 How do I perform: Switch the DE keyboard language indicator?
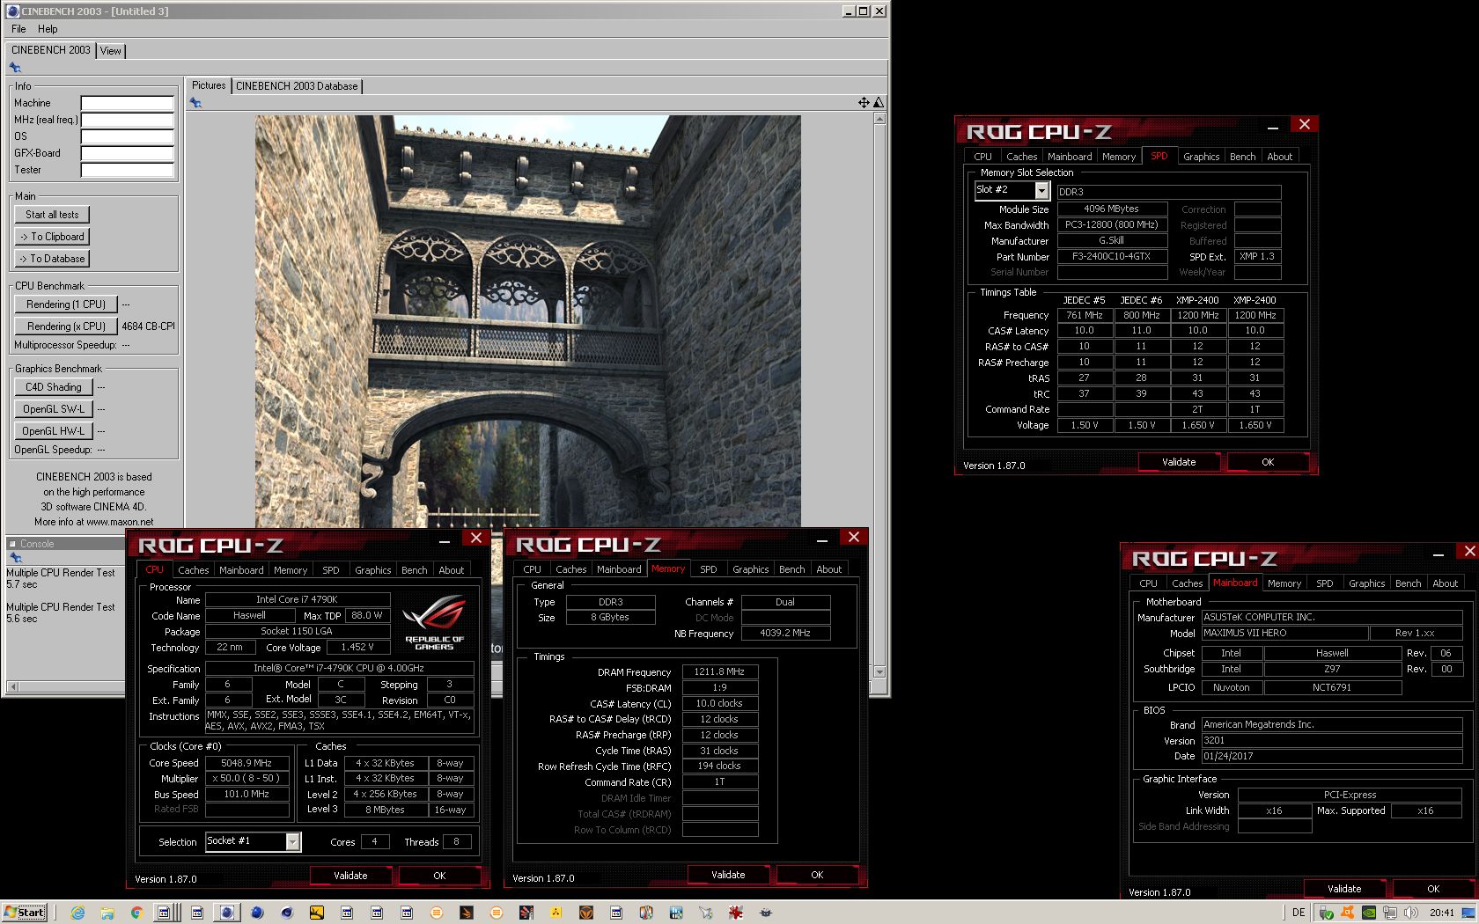[1298, 913]
